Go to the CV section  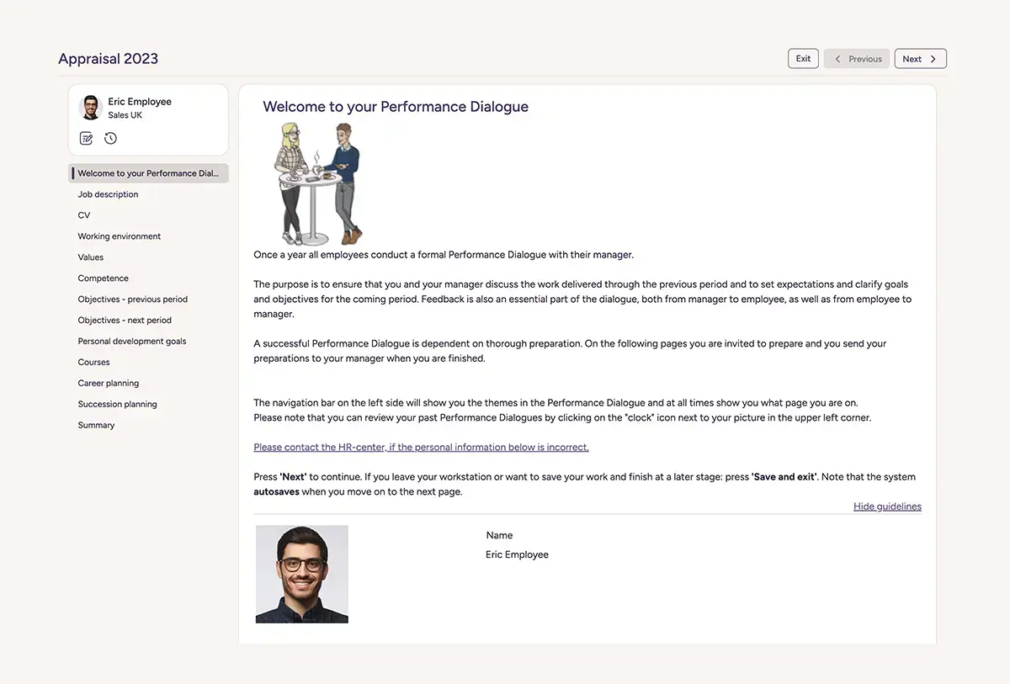pyautogui.click(x=84, y=215)
